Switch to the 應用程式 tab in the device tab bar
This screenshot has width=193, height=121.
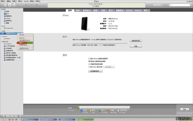[87, 10]
